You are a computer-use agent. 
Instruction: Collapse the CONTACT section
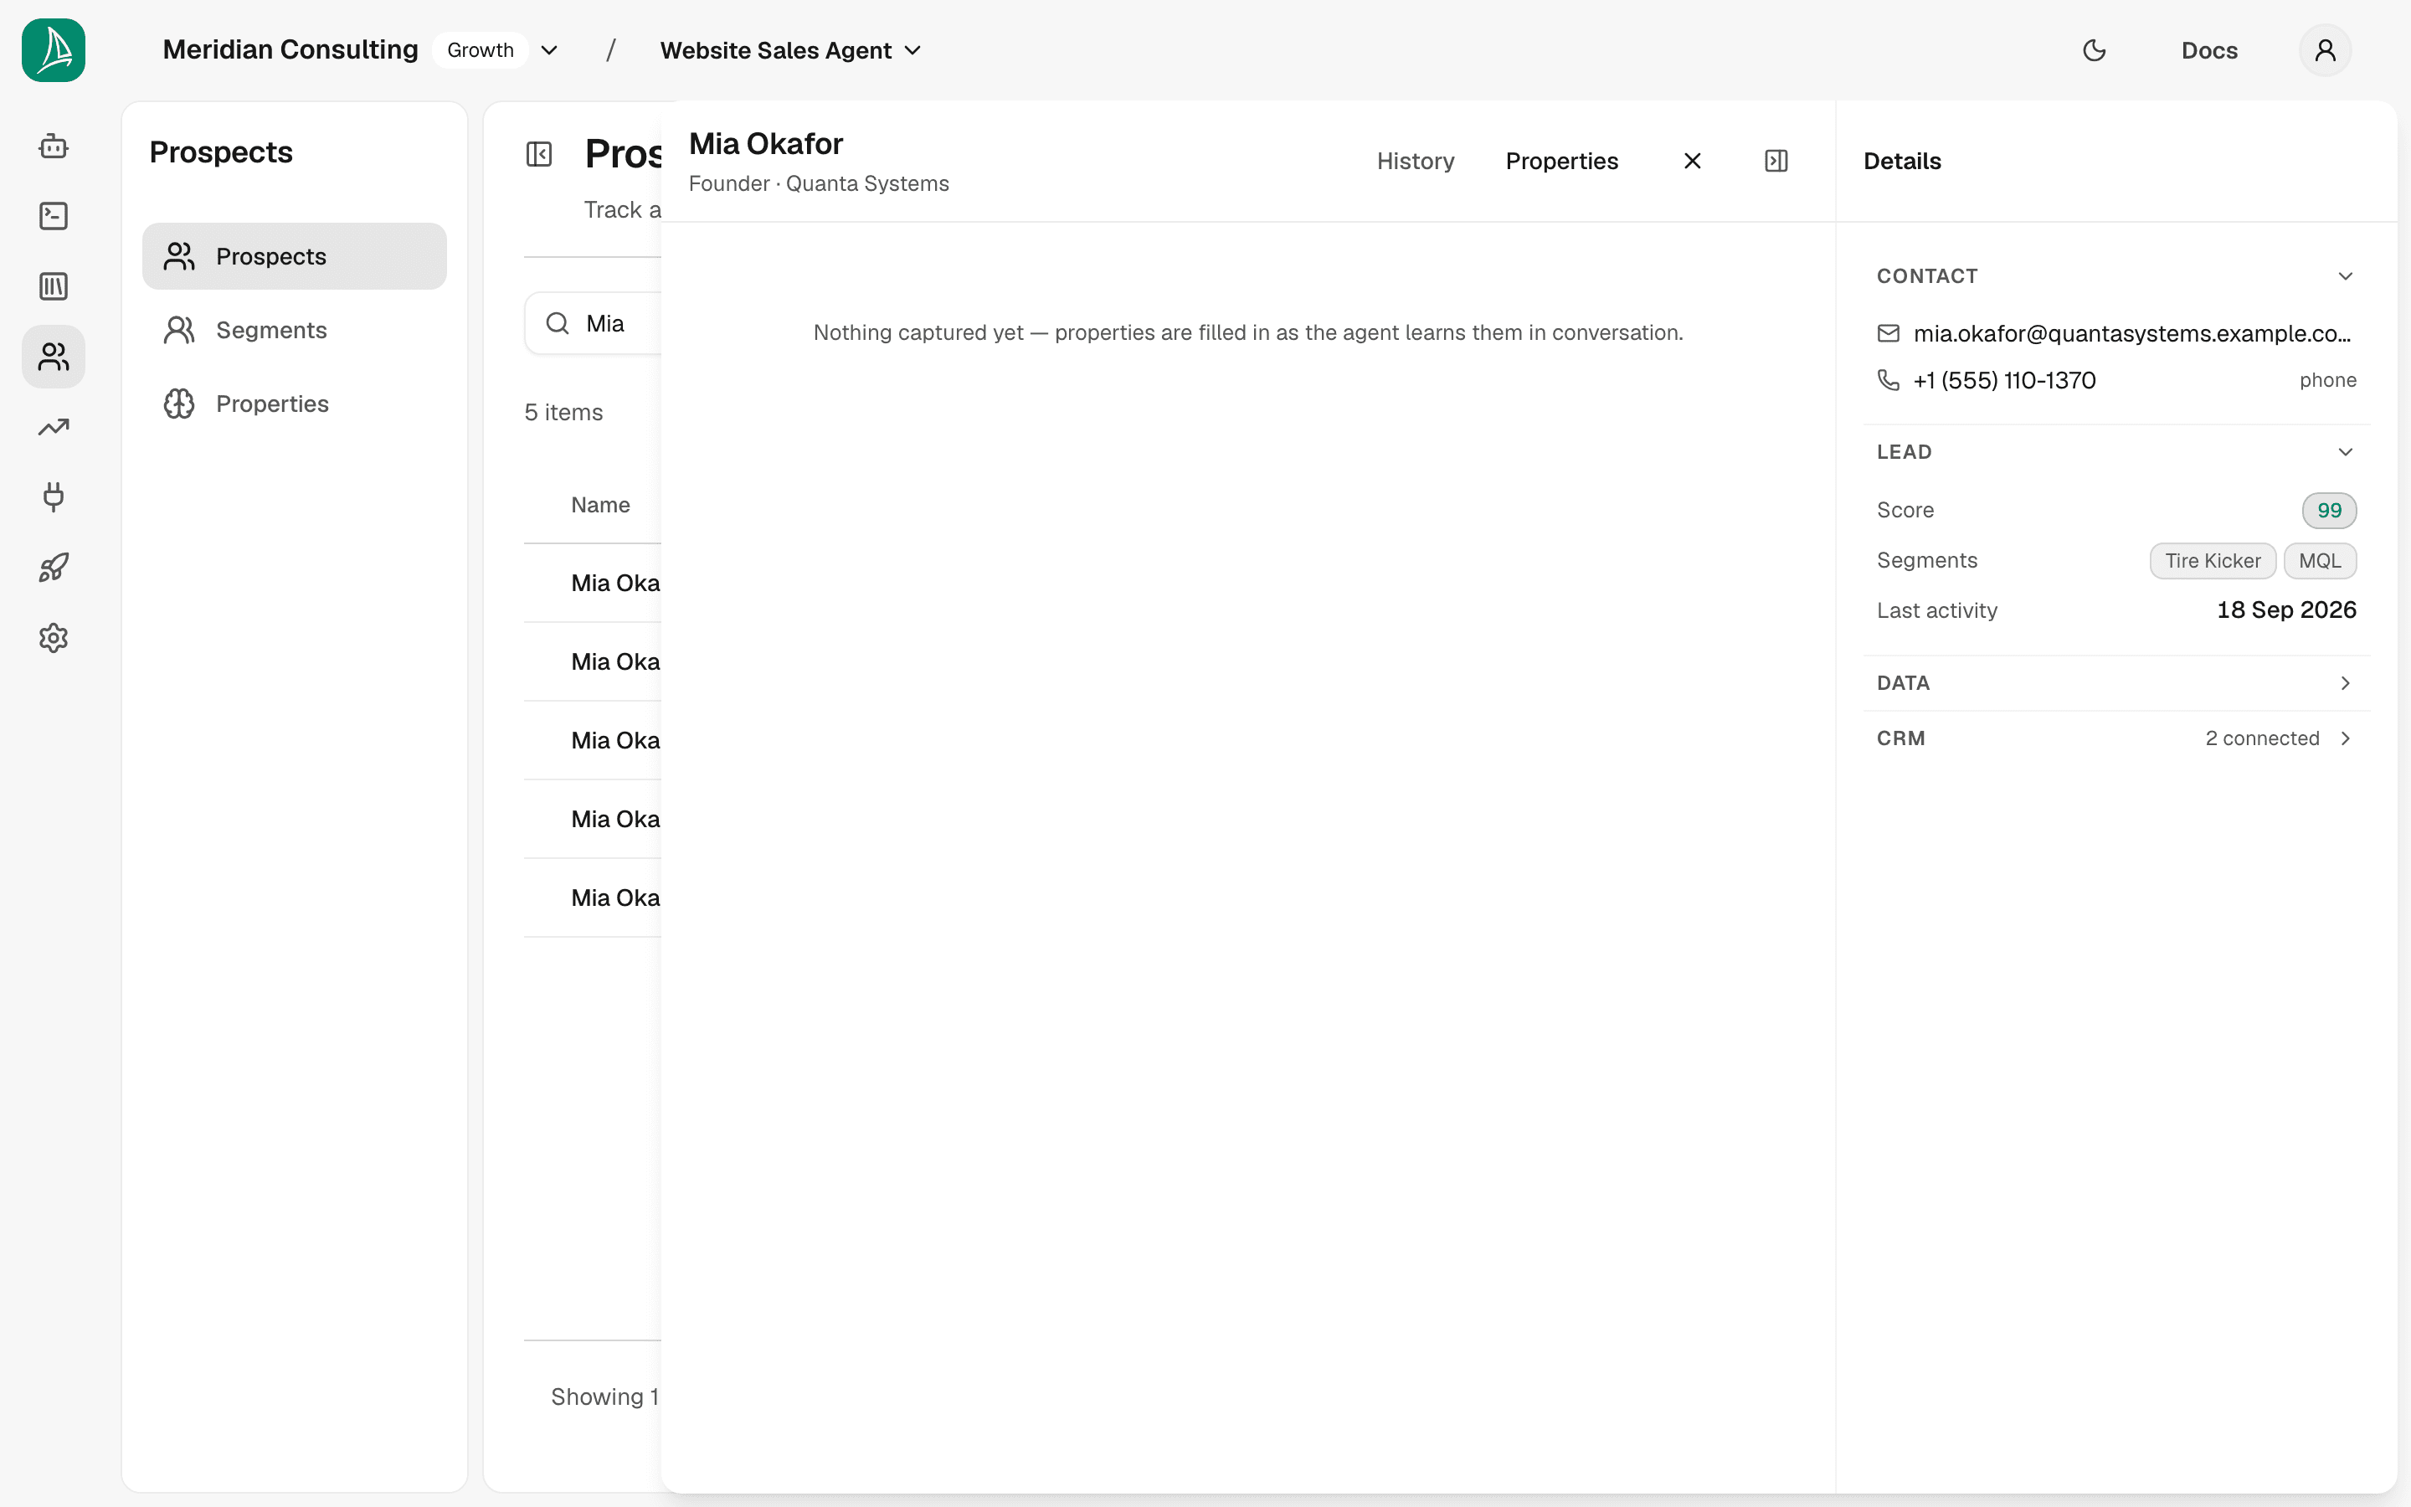(2116, 276)
